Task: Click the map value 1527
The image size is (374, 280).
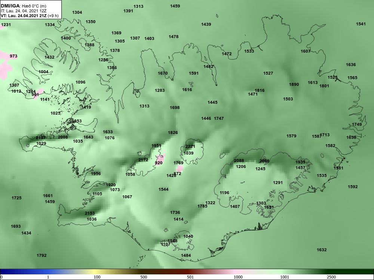Action: pyautogui.click(x=268, y=73)
